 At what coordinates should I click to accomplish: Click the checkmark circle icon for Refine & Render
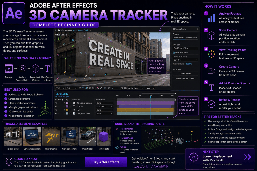coord(211,104)
